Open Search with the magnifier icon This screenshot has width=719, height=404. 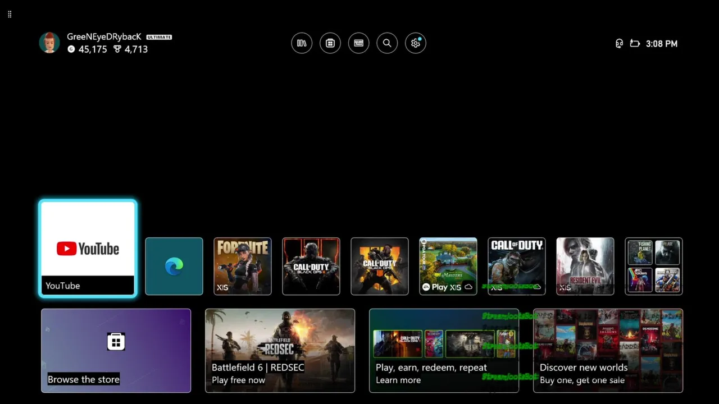point(387,43)
